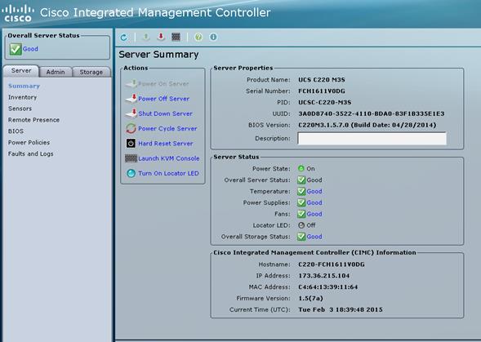
Task: Click the Turn On Locator LED link
Action: (168, 173)
